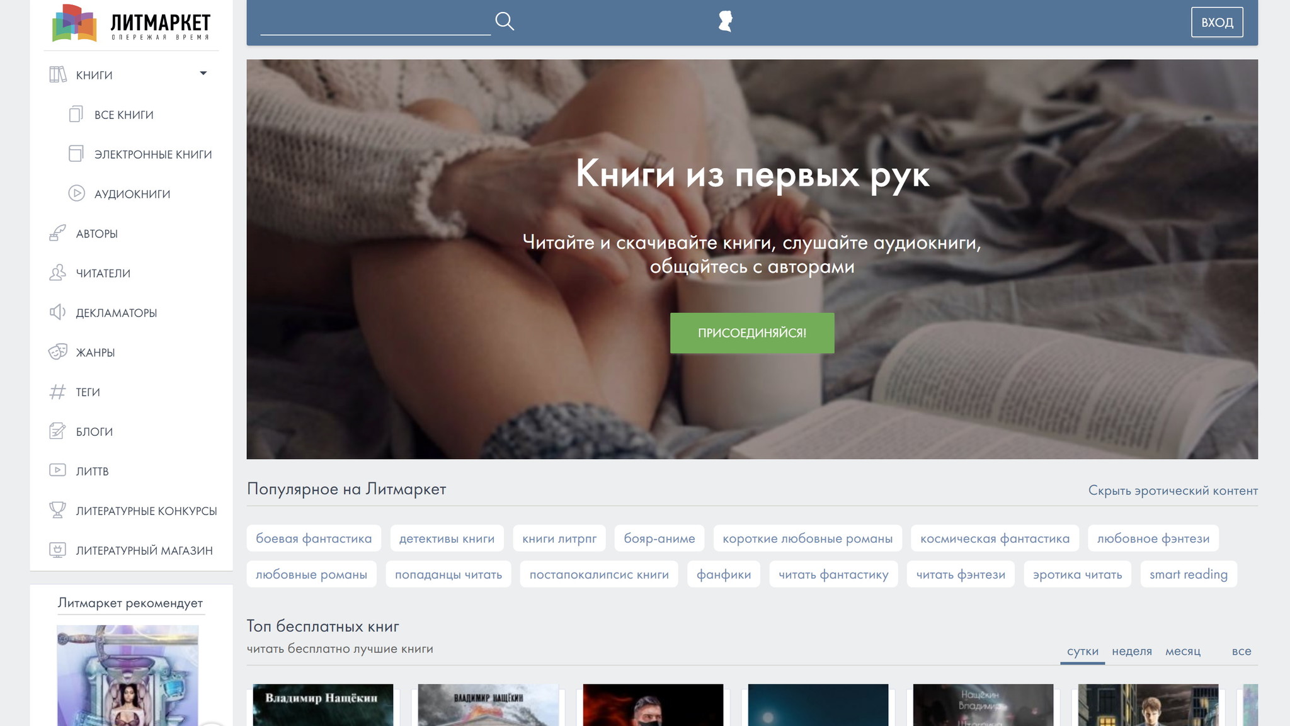Open the red cover with masked man

click(653, 705)
